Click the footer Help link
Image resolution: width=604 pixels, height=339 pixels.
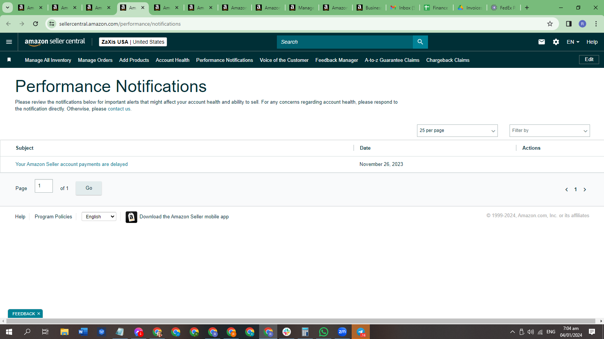20,217
